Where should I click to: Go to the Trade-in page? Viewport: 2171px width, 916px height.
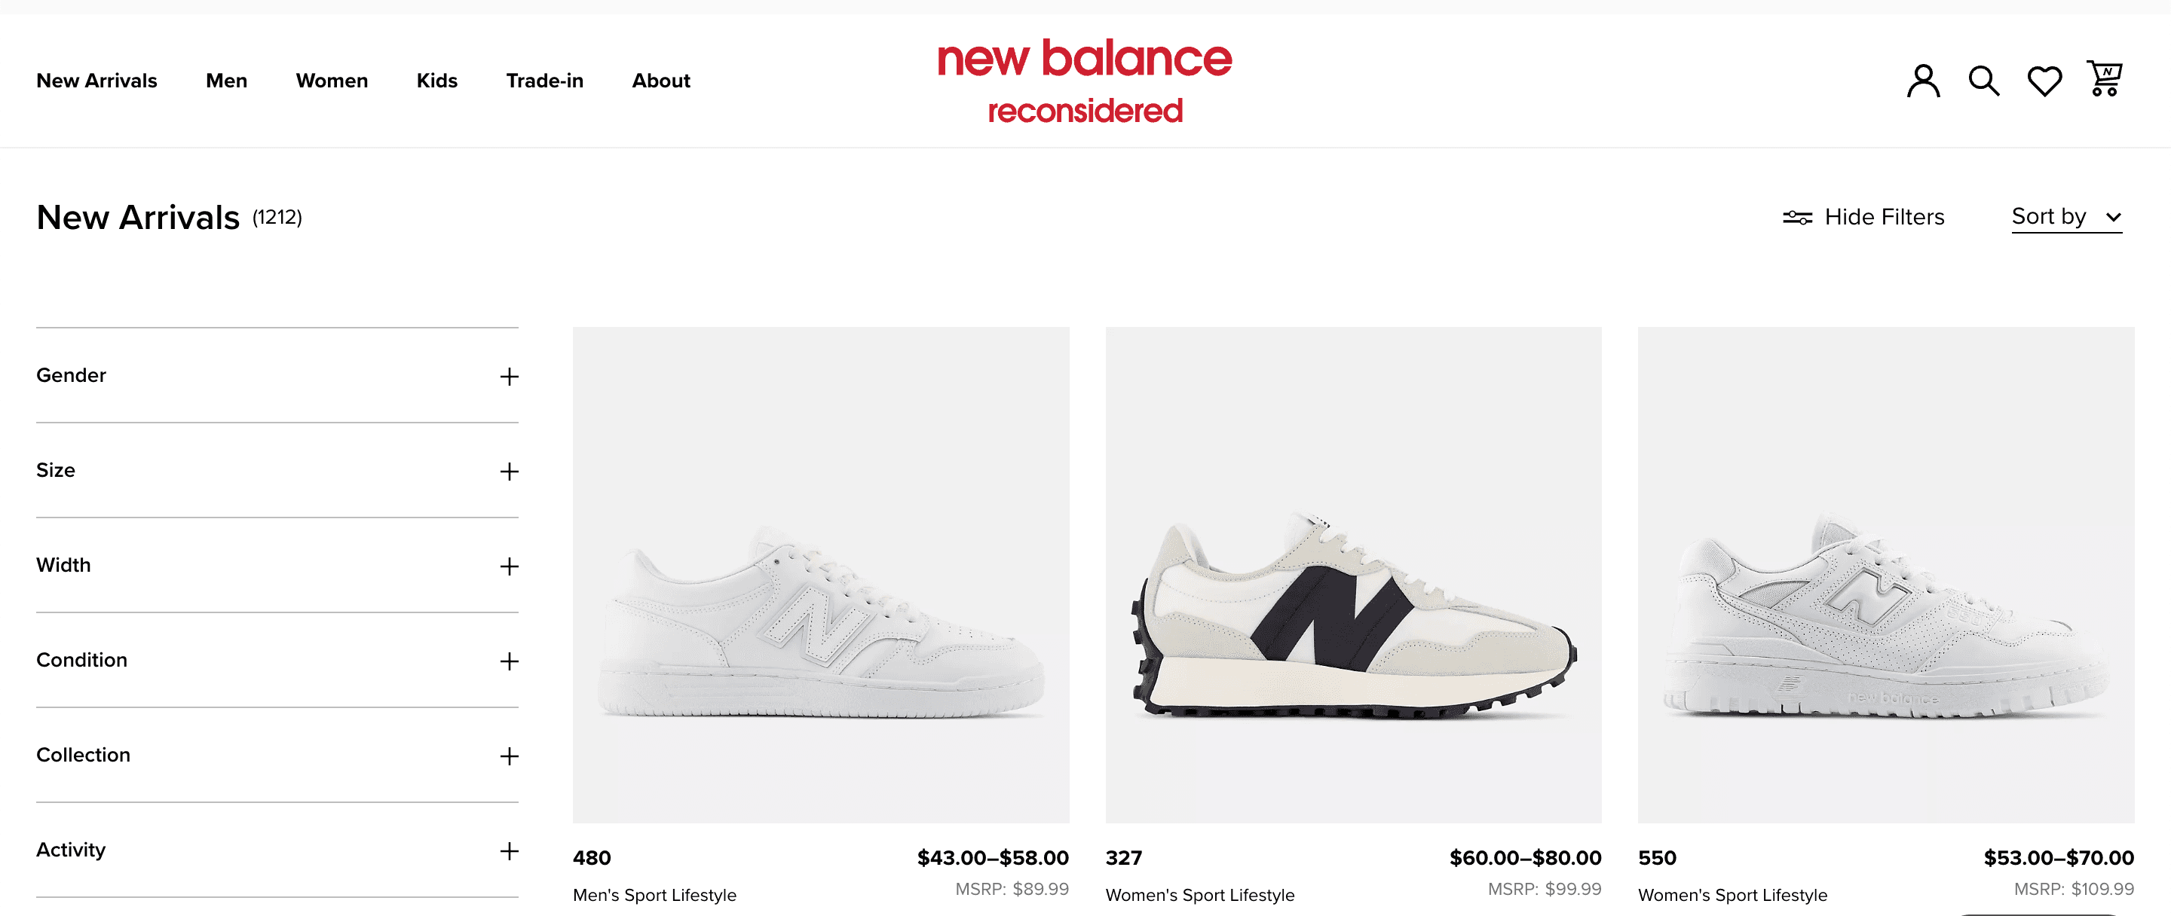(544, 81)
